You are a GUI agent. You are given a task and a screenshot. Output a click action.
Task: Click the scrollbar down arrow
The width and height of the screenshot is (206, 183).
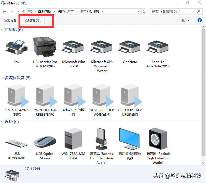tap(203, 163)
